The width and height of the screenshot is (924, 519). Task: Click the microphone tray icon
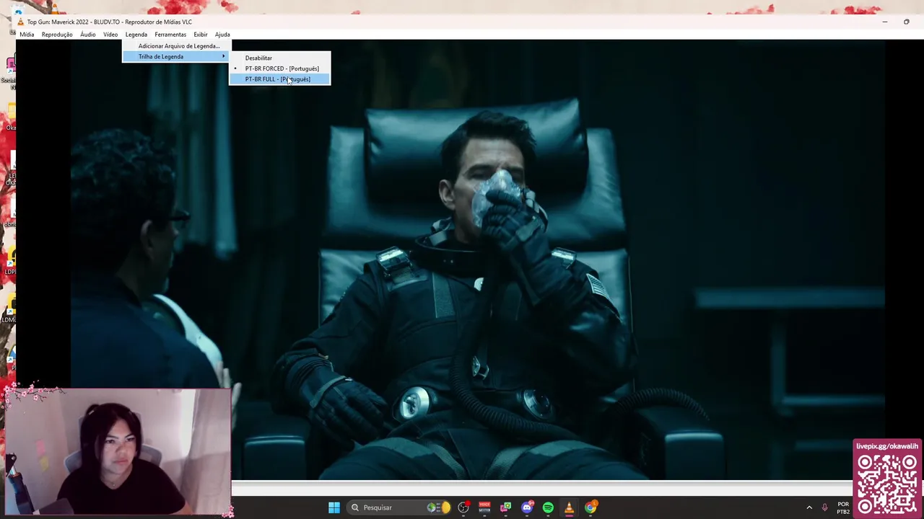pyautogui.click(x=824, y=507)
